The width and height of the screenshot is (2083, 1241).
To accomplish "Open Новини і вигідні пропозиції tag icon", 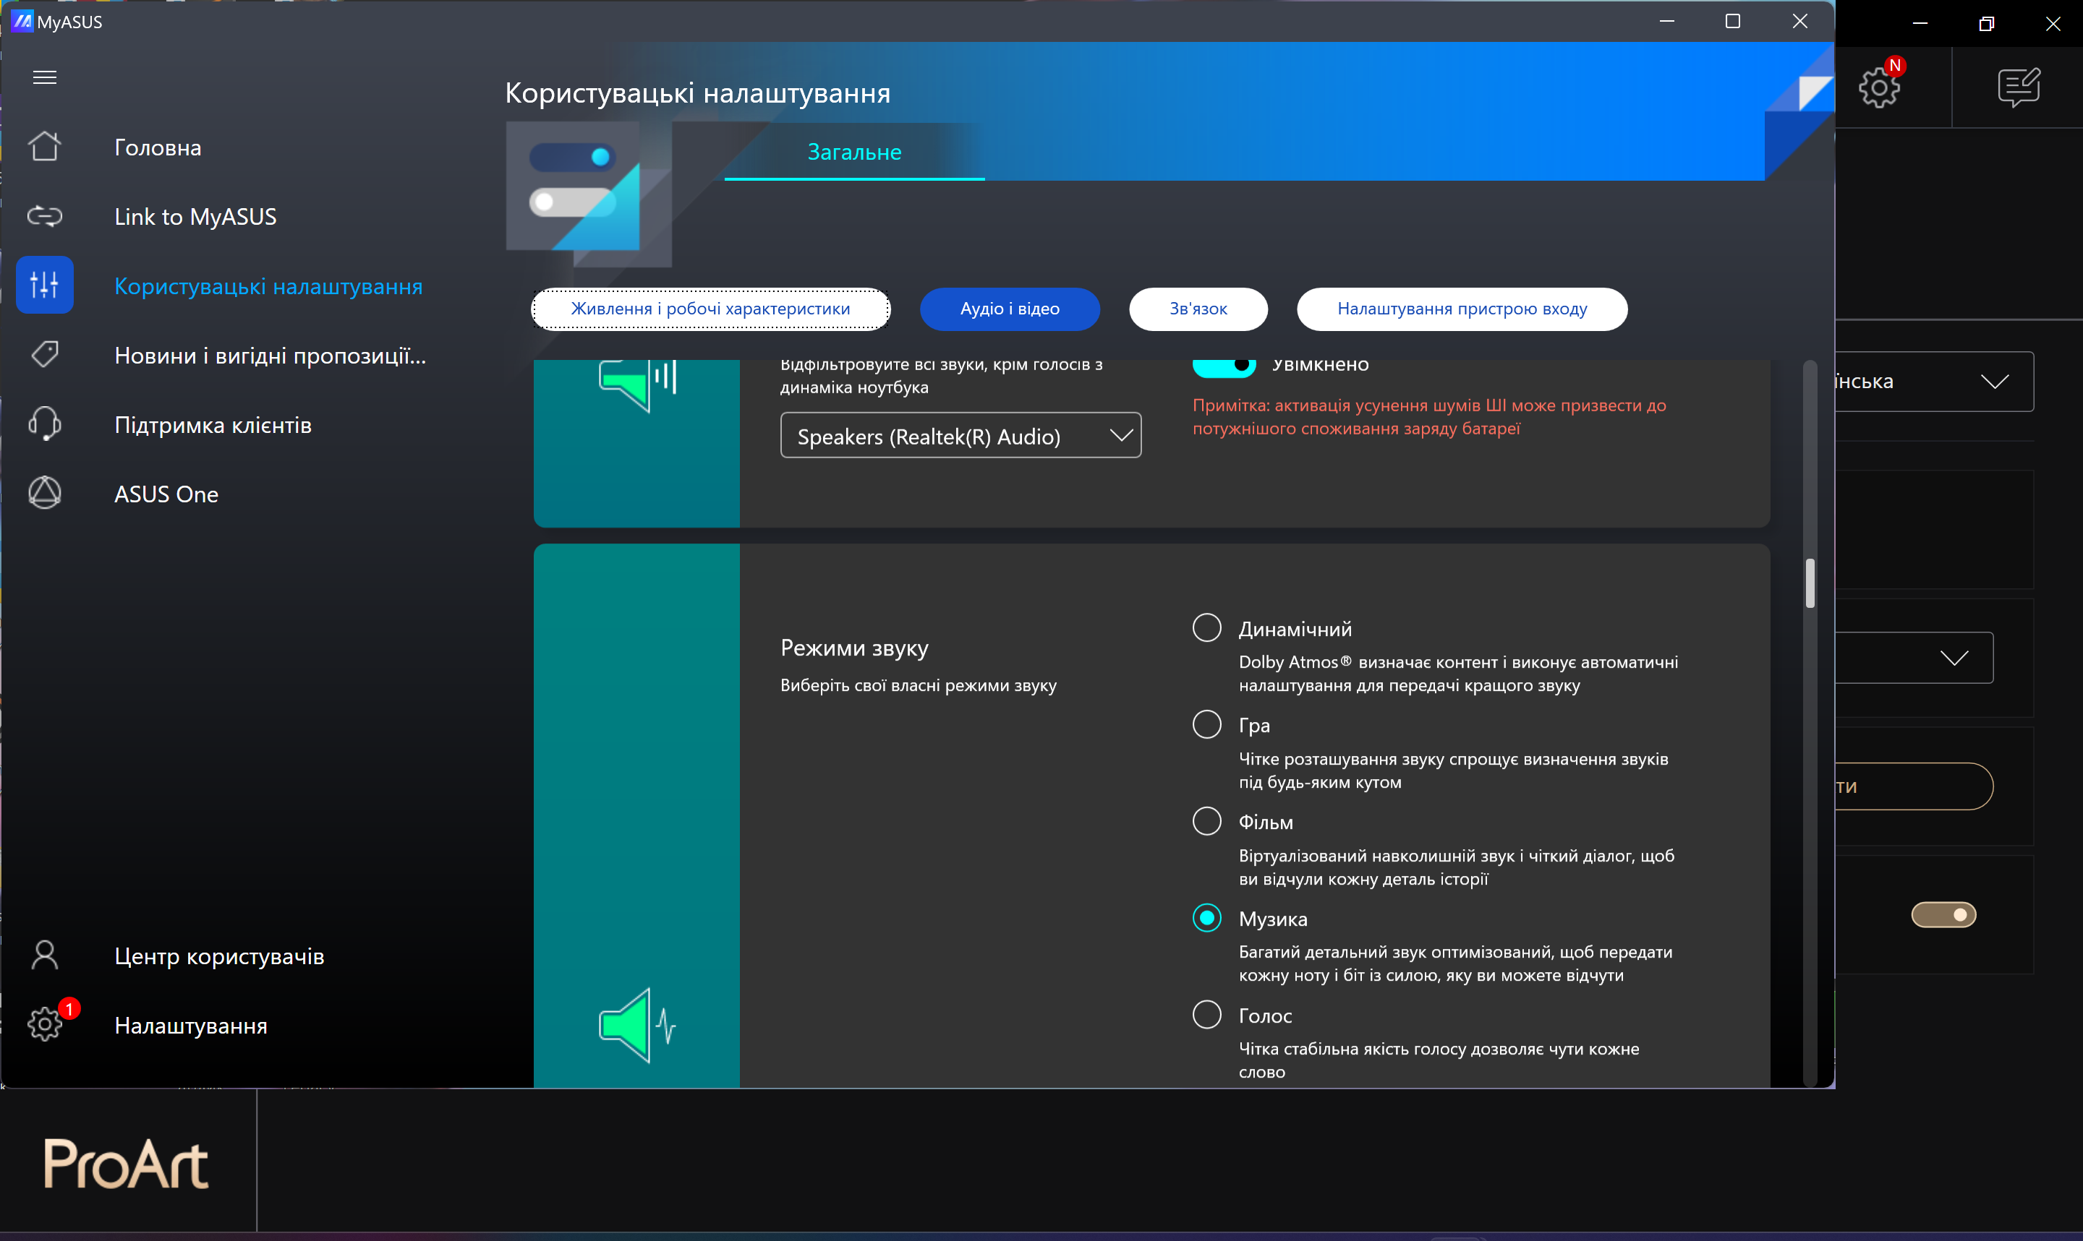I will [44, 355].
